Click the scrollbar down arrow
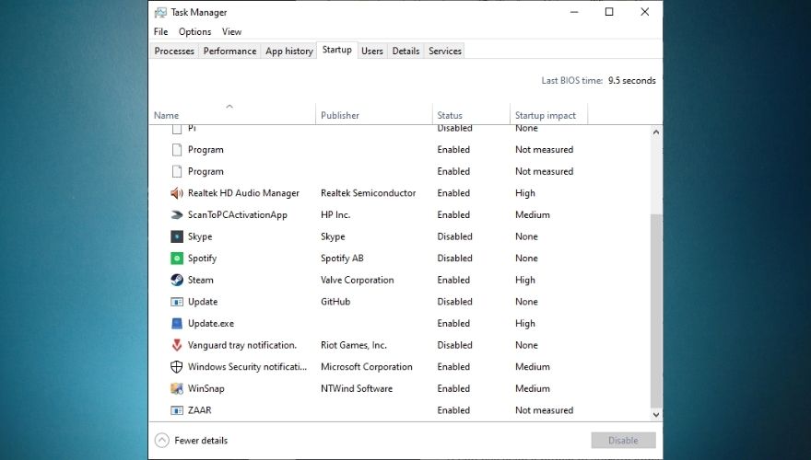The height and width of the screenshot is (460, 811). (656, 415)
